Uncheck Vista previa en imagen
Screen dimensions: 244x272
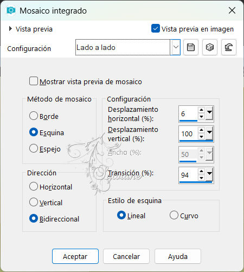(x=155, y=28)
